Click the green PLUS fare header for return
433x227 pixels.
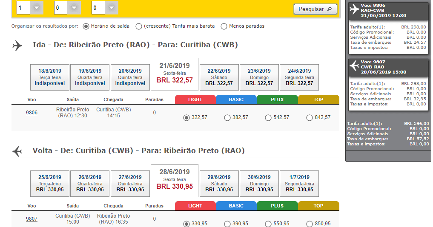click(277, 206)
